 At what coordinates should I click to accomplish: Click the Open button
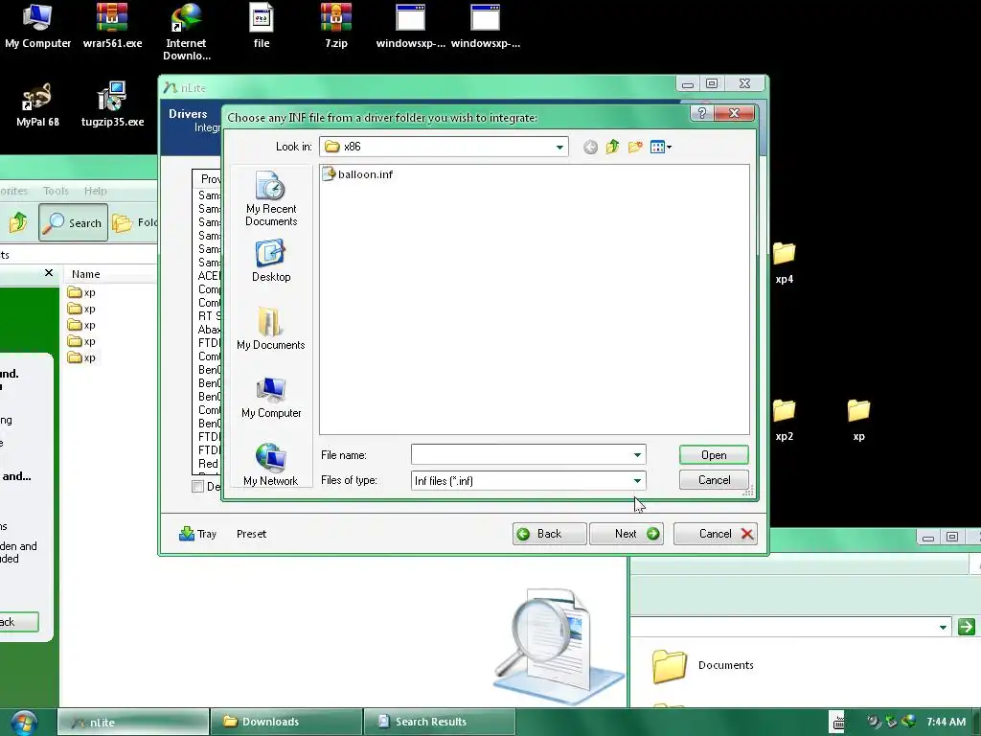[714, 455]
